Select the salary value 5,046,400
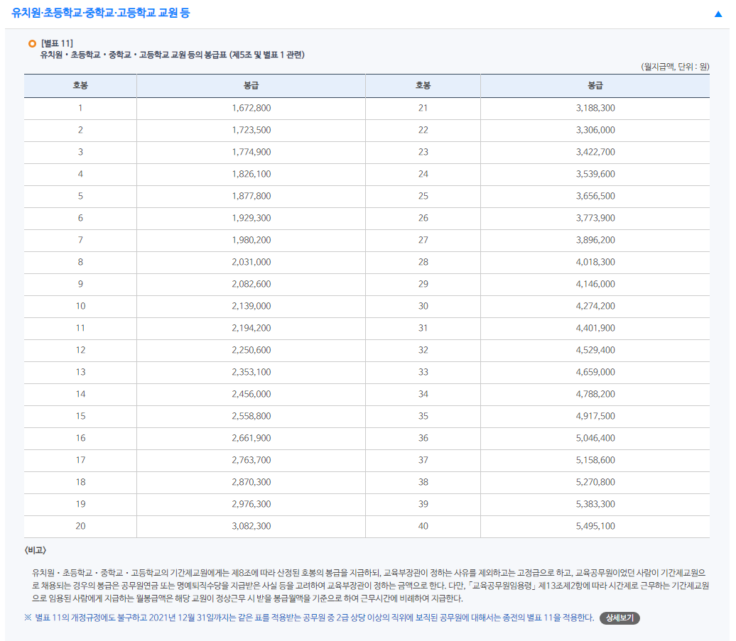This screenshot has width=736, height=641. pos(595,439)
